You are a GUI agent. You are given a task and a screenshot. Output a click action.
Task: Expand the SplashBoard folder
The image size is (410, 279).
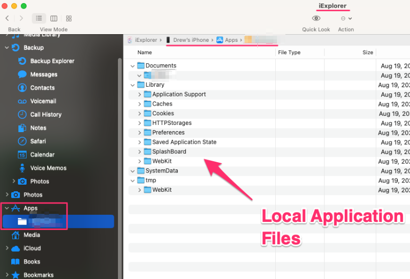pos(139,152)
